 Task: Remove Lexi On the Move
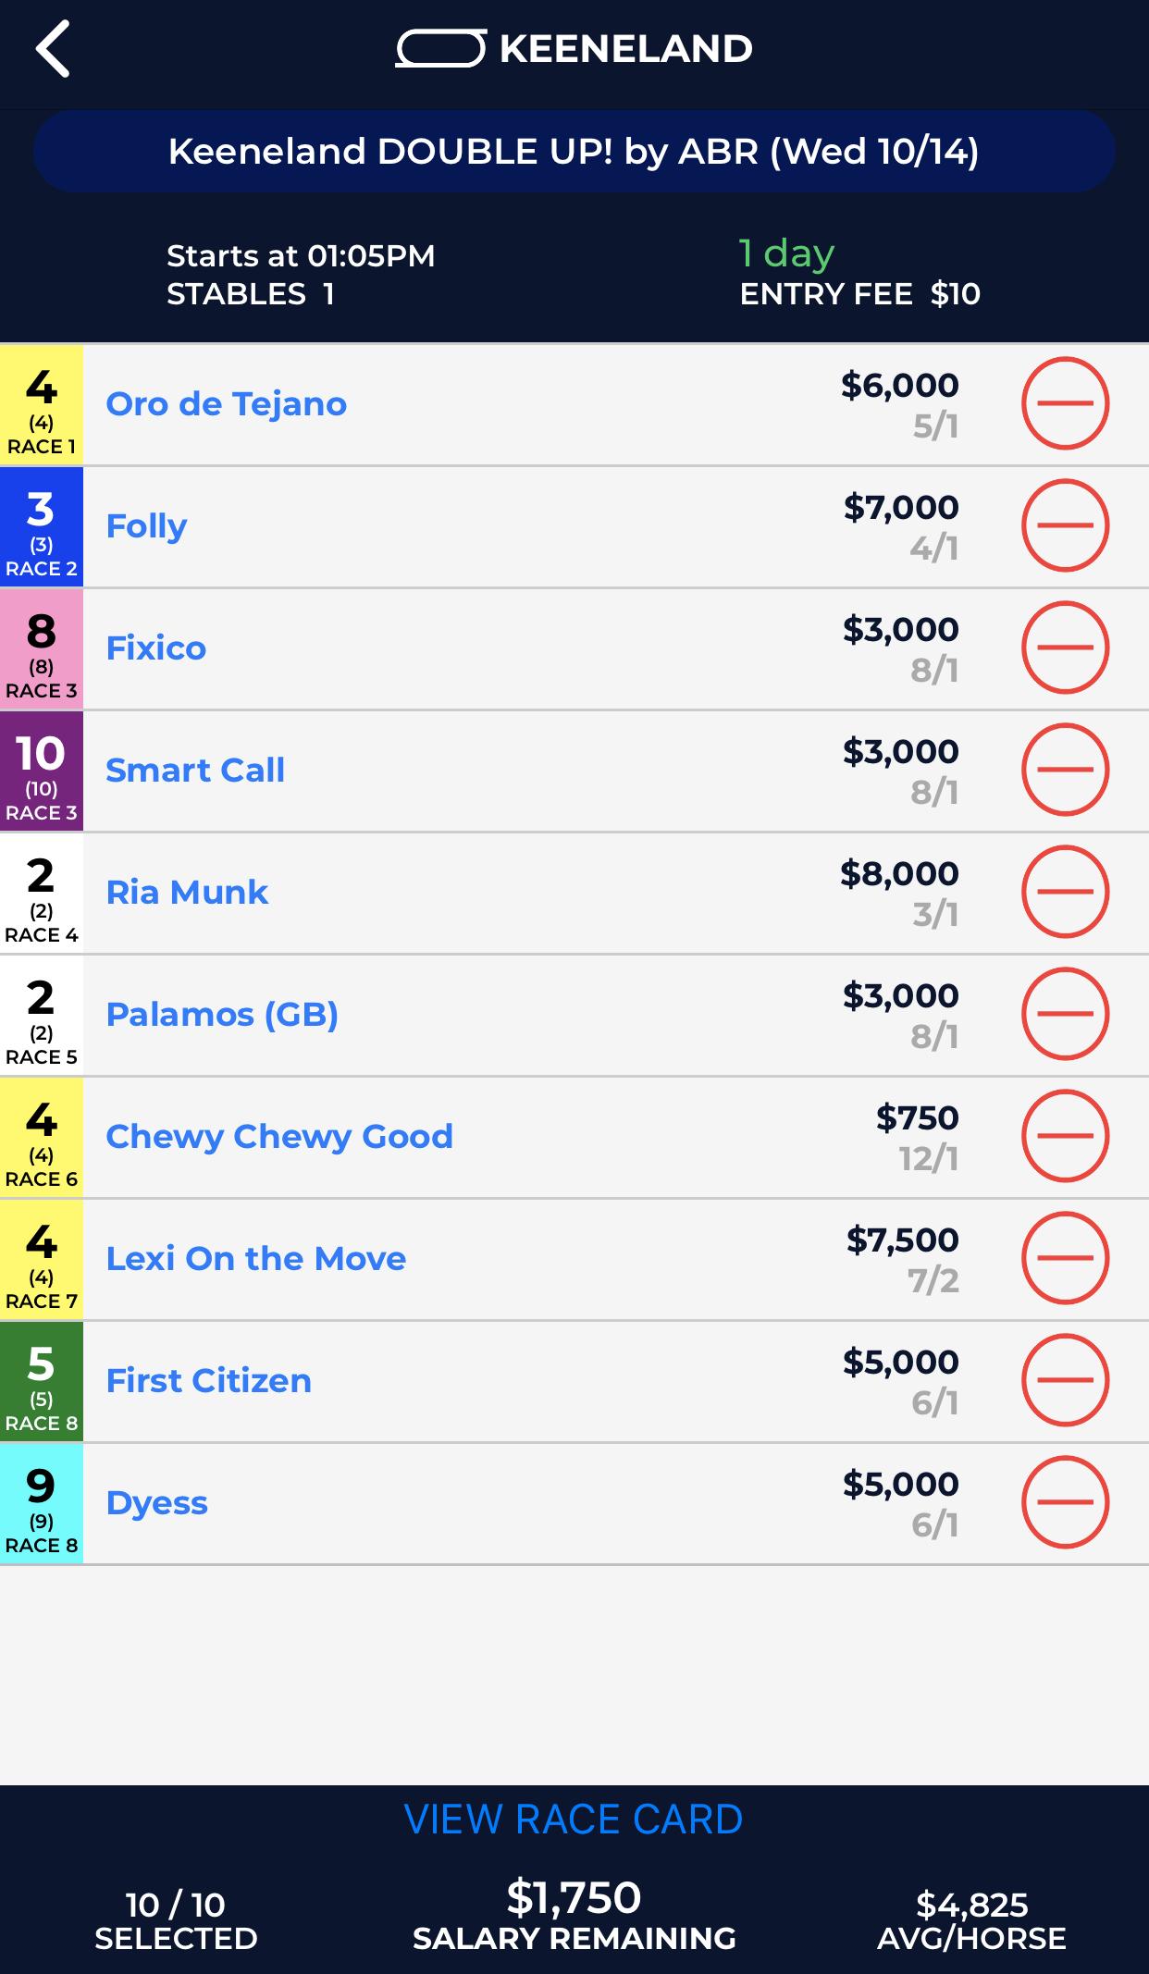point(1065,1258)
